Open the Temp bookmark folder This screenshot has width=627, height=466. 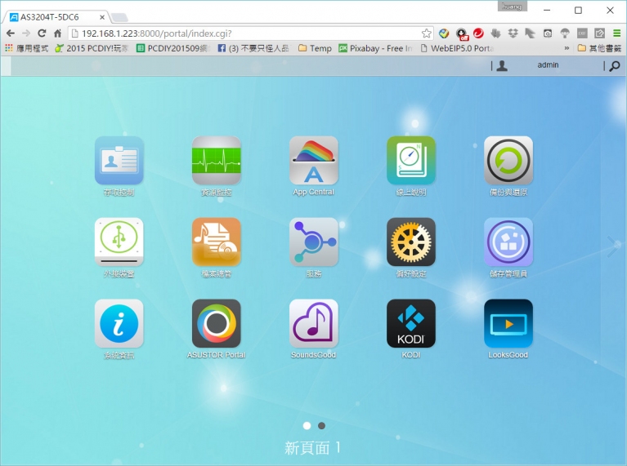tap(315, 48)
